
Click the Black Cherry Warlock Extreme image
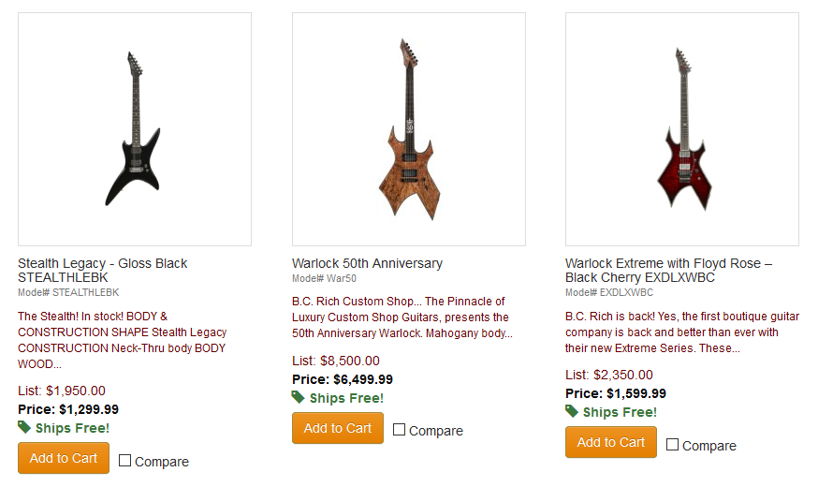682,129
